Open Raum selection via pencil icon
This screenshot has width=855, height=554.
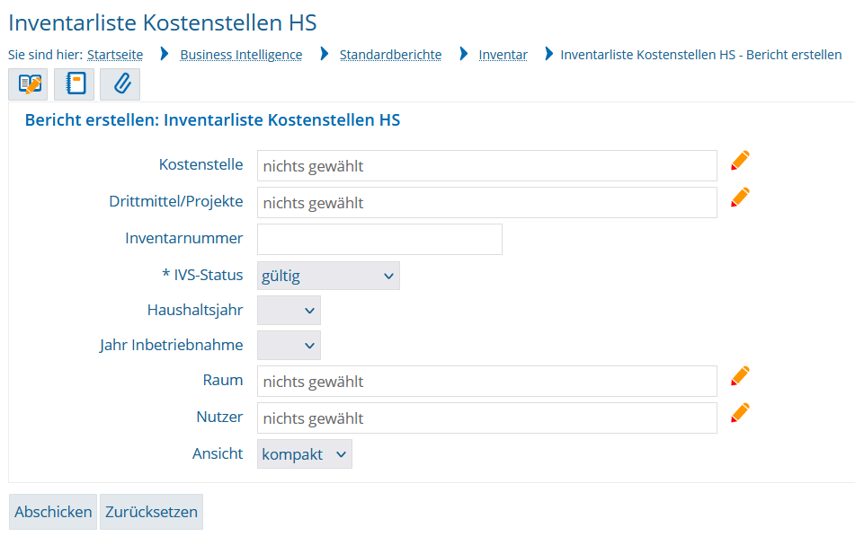(740, 376)
